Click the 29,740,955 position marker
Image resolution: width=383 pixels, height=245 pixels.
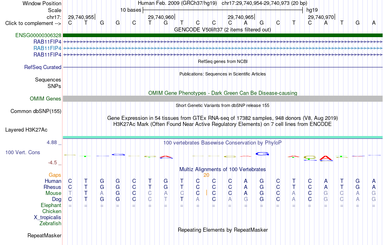81,17
